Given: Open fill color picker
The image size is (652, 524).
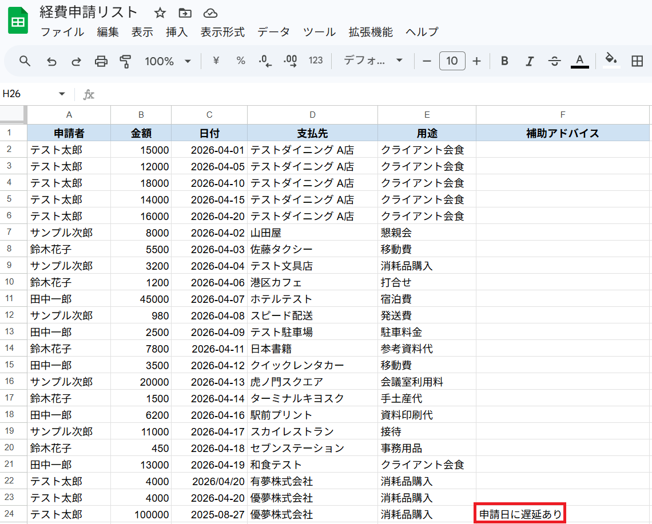Looking at the screenshot, I should click(x=611, y=60).
